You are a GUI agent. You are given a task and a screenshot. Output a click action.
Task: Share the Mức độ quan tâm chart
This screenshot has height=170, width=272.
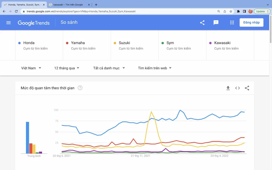coord(247,88)
